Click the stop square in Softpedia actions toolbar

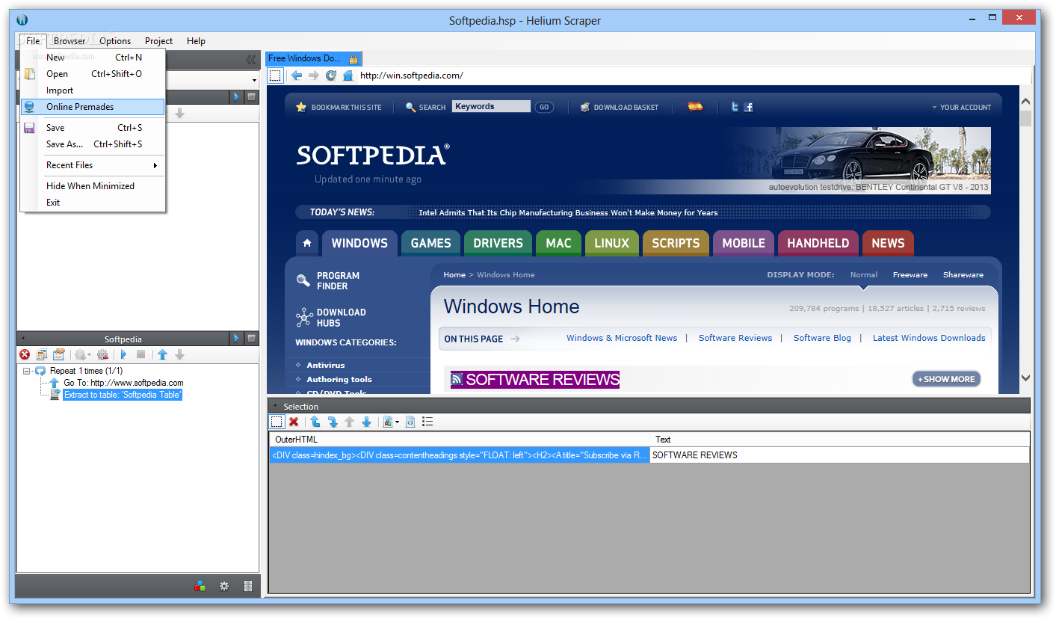pyautogui.click(x=141, y=354)
